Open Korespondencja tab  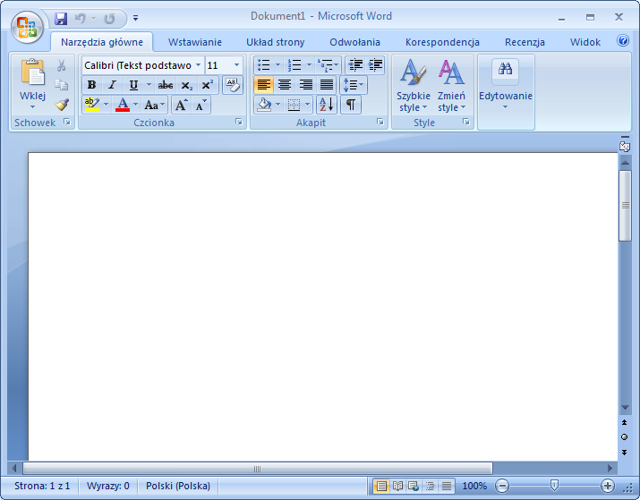(442, 42)
